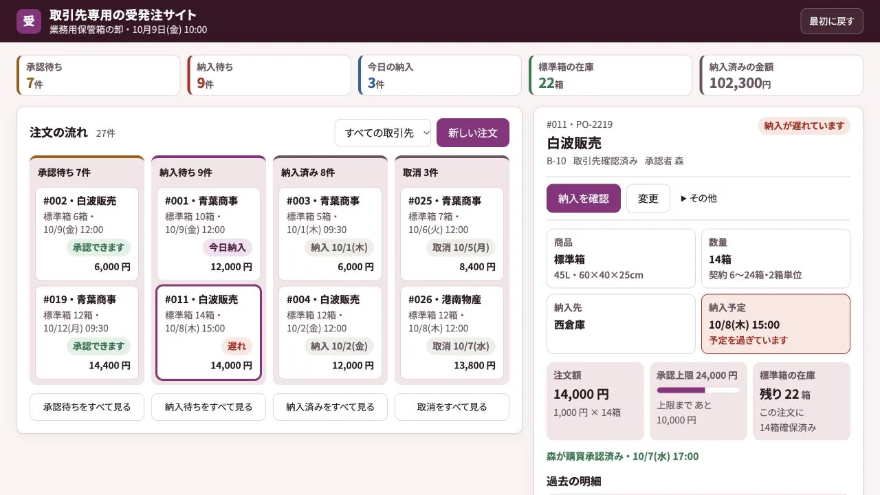
Task: Click the 数量 14箱 card
Action: (x=775, y=258)
